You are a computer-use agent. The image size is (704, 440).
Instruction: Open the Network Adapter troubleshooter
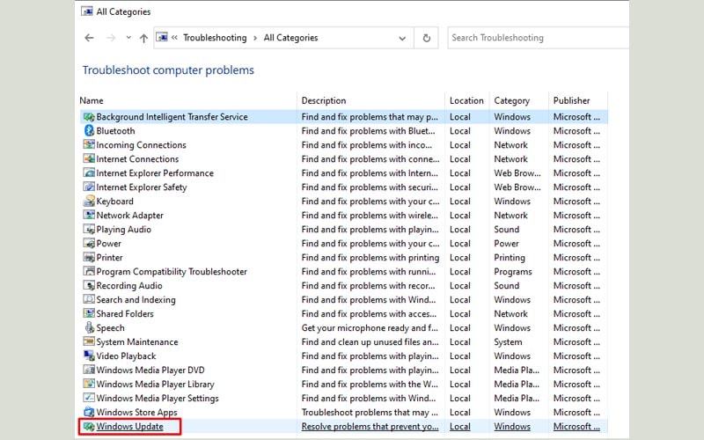(129, 215)
